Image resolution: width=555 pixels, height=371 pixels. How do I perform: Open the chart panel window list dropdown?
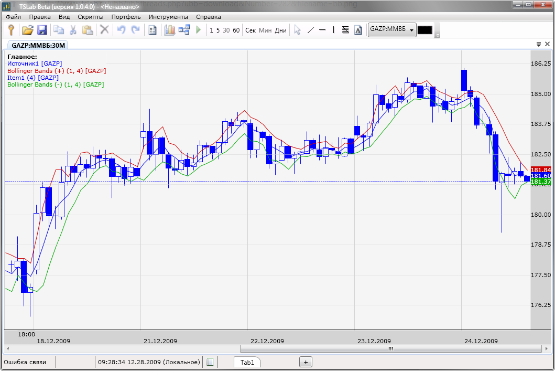(x=538, y=45)
